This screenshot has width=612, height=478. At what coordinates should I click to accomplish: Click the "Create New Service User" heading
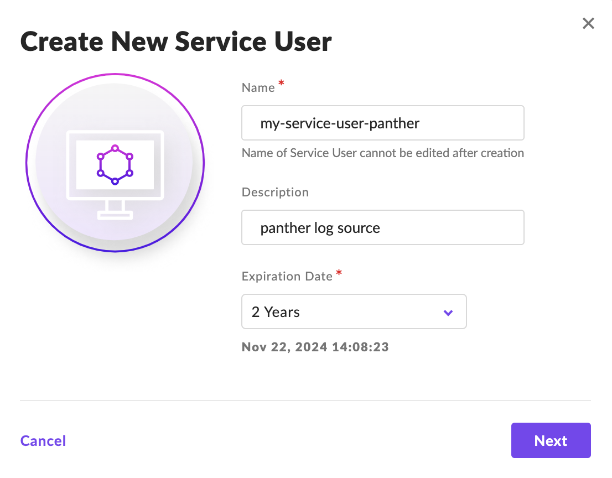point(176,41)
